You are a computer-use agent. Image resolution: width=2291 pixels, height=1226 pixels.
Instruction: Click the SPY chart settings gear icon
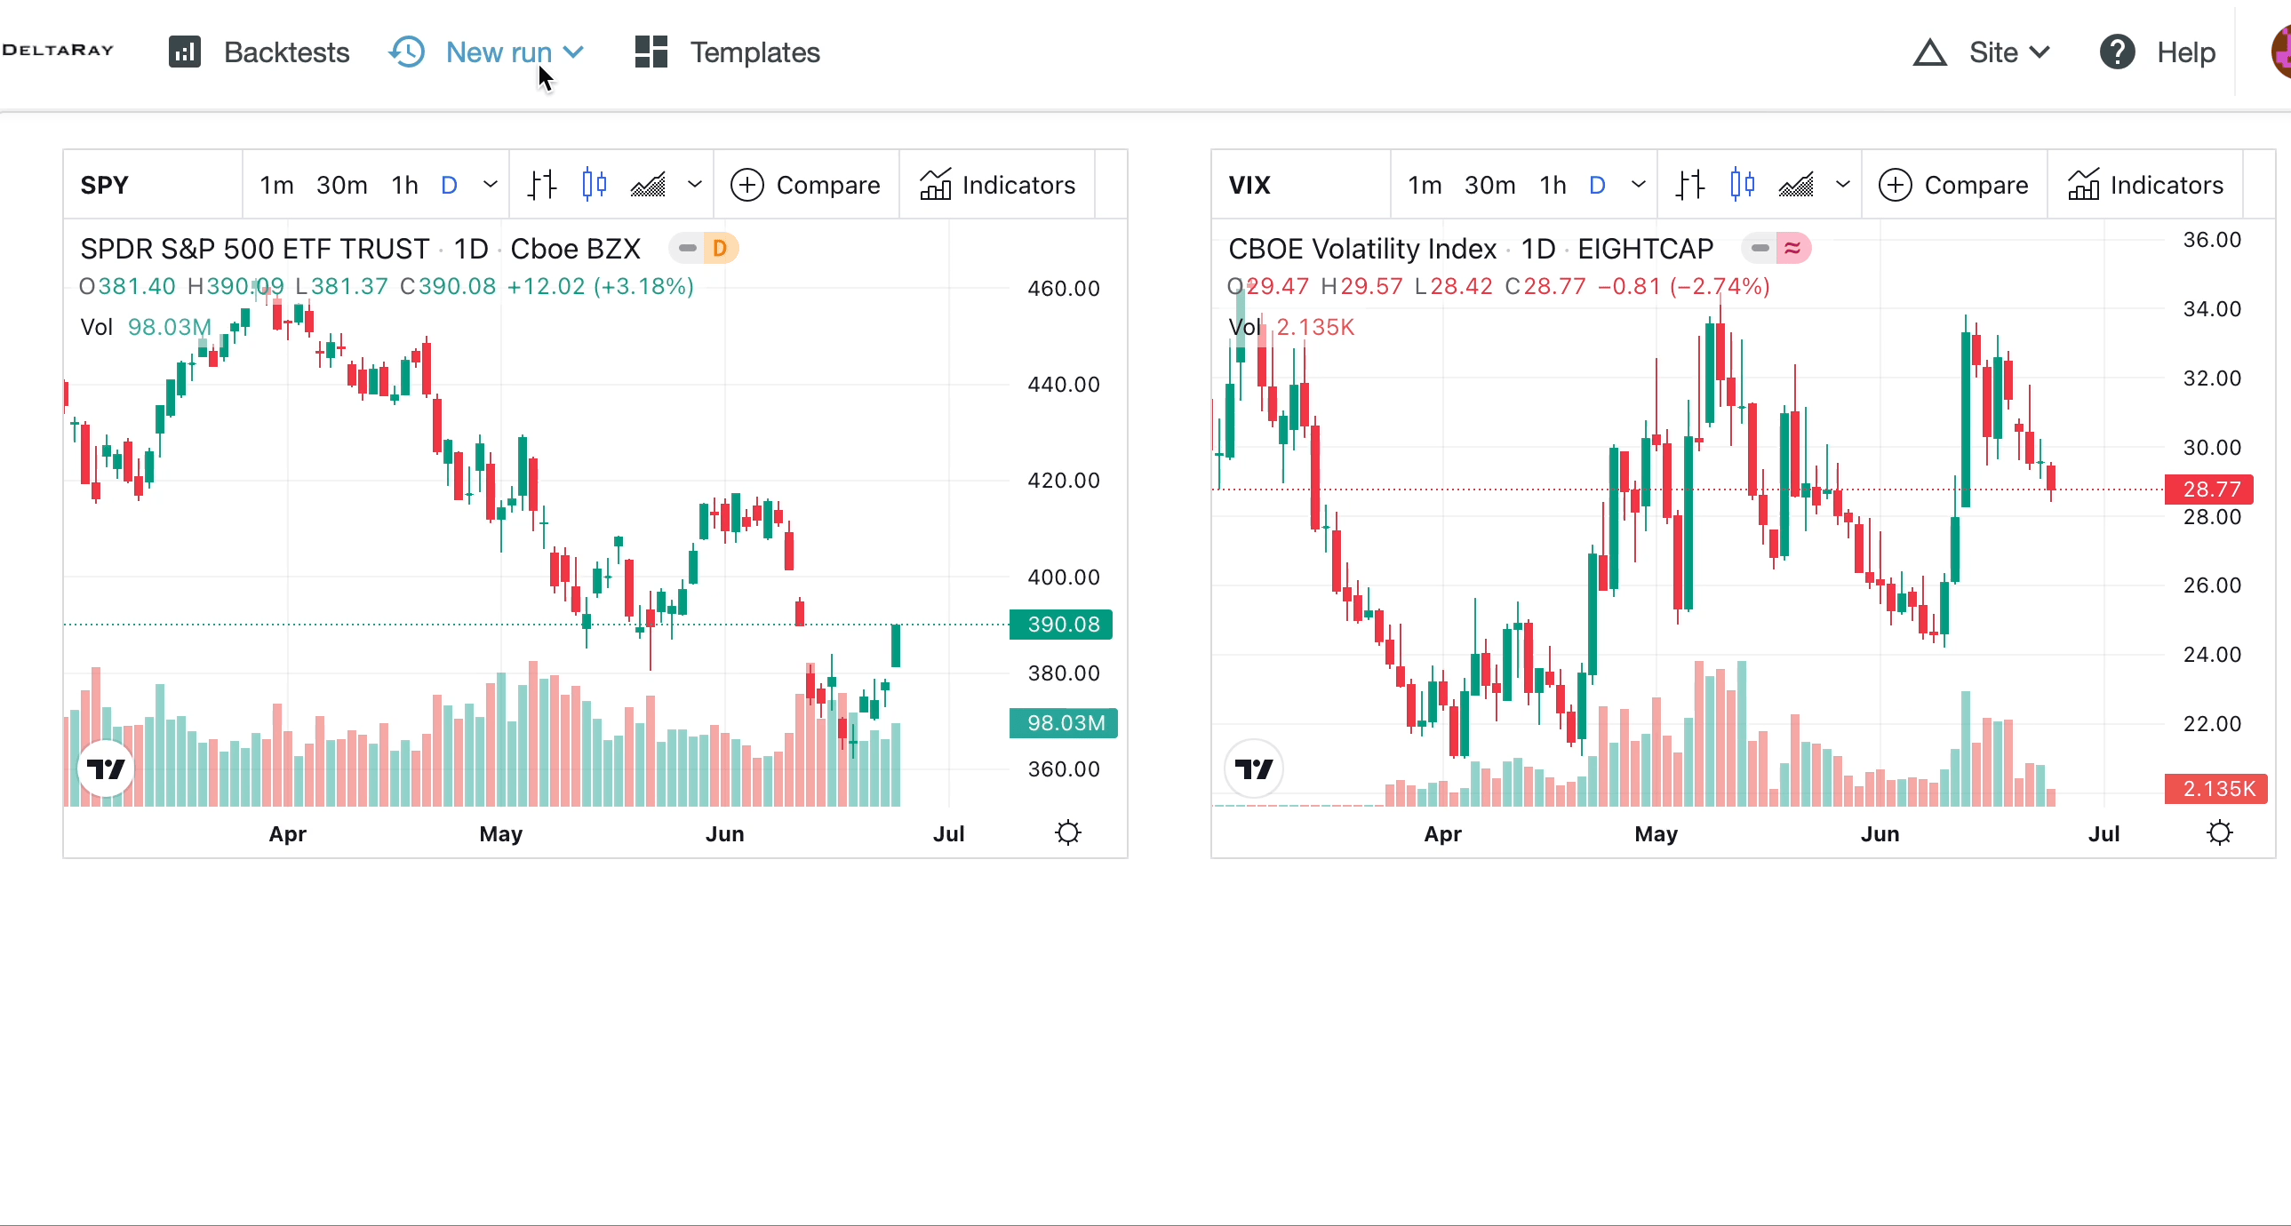click(1066, 832)
